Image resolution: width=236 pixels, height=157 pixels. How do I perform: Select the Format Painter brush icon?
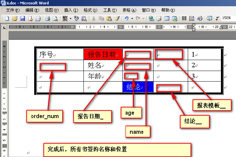(x=117, y=18)
